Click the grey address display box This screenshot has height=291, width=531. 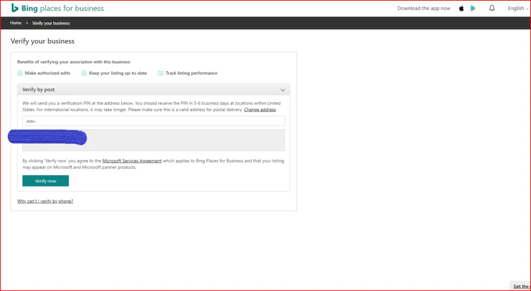click(x=153, y=140)
